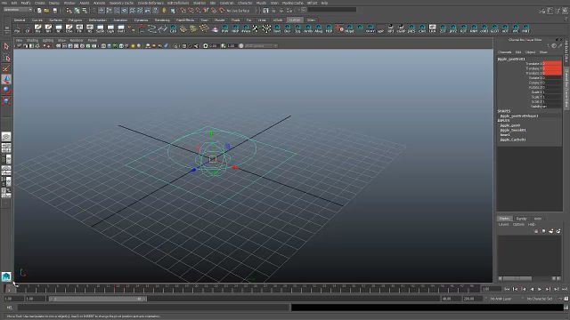Click the green Y-axis move handle
The height and width of the screenshot is (320, 570).
[x=212, y=134]
